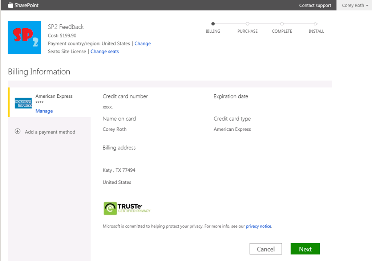372x261 pixels.
Task: Proceed with the green Next button
Action: pyautogui.click(x=305, y=249)
